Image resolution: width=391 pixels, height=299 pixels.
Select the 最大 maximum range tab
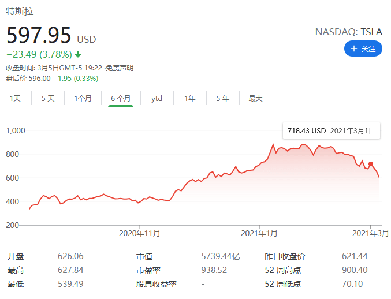(x=255, y=99)
